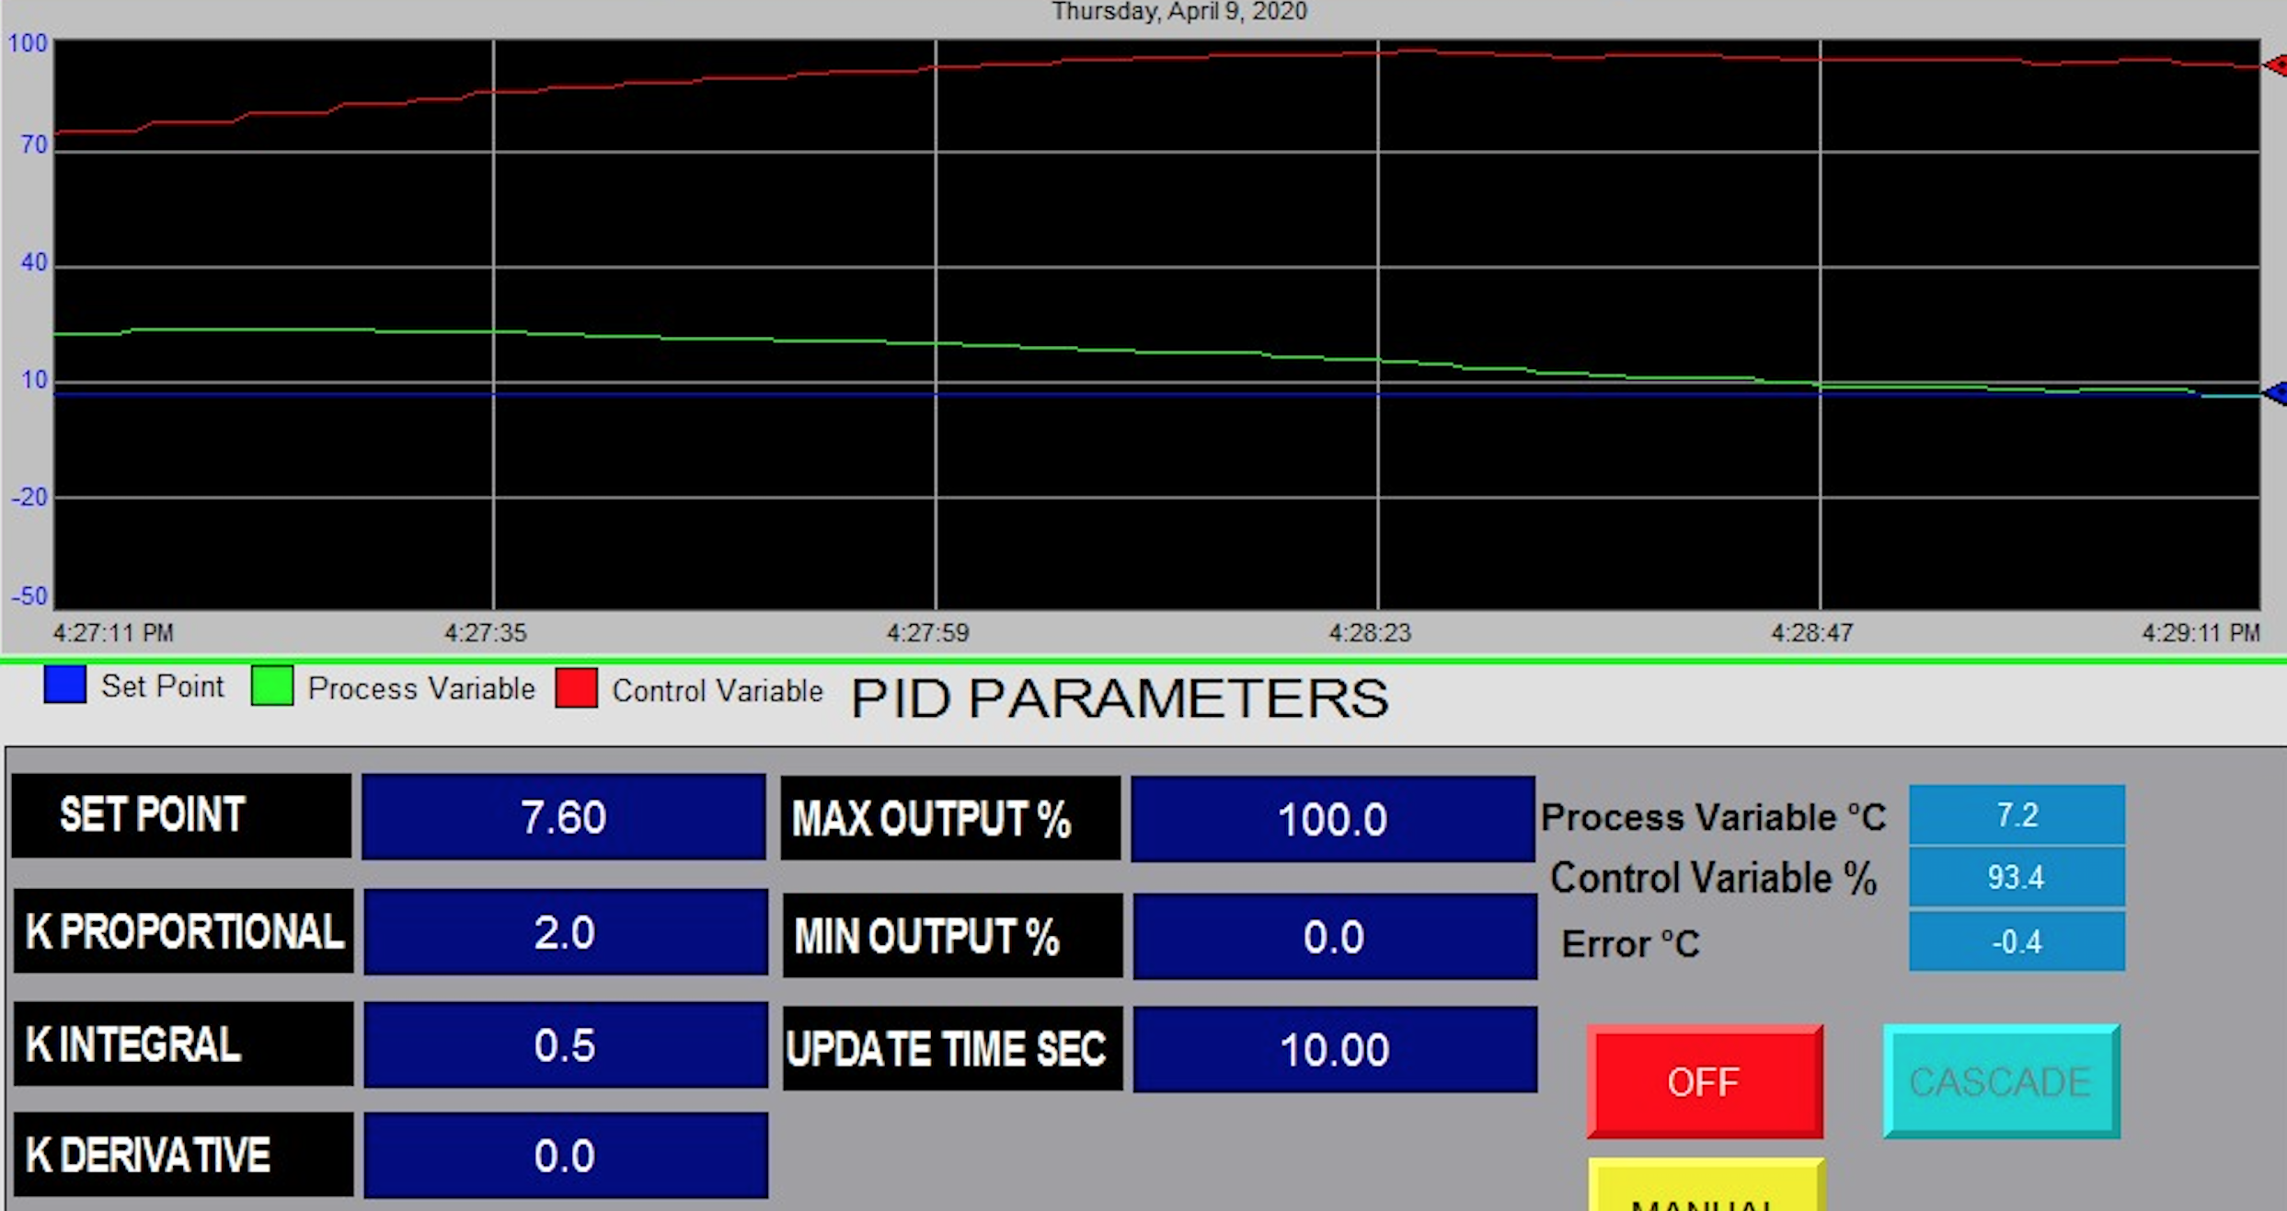Click the green Process Variable legend swatch

pyautogui.click(x=272, y=686)
